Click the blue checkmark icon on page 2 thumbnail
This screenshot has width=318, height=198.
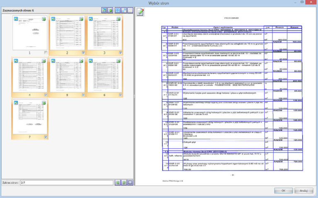coord(53,19)
